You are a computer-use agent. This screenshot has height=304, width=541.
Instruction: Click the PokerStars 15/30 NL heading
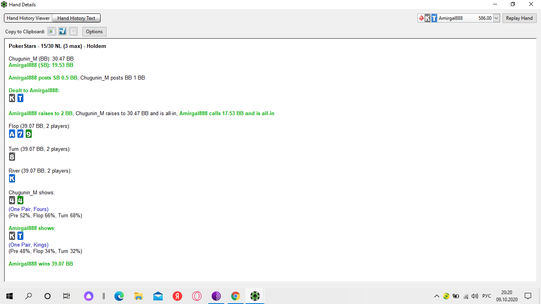coord(57,46)
